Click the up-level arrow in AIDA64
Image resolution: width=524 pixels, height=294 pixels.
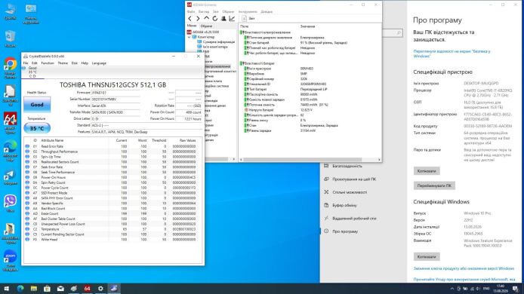(207, 19)
